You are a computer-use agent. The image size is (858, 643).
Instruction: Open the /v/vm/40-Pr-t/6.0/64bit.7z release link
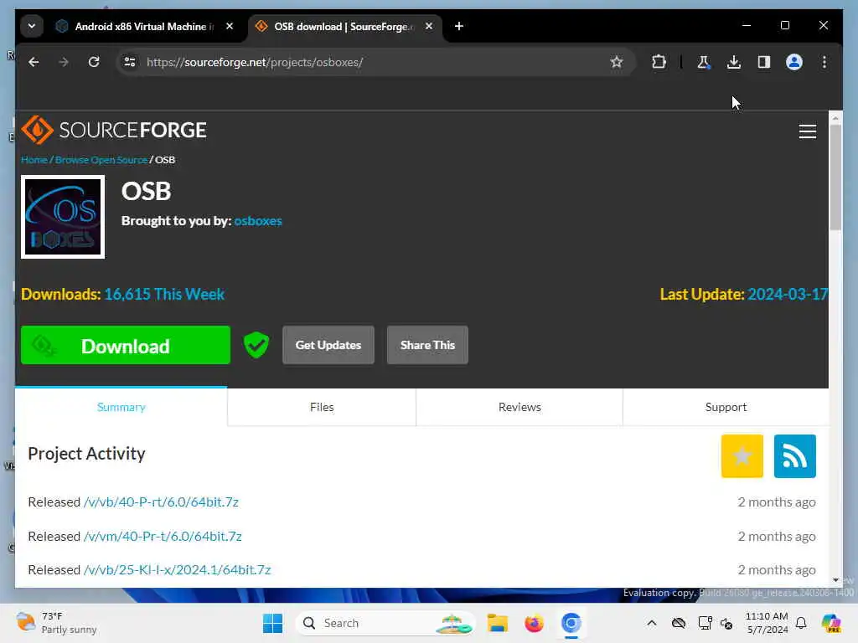(163, 537)
